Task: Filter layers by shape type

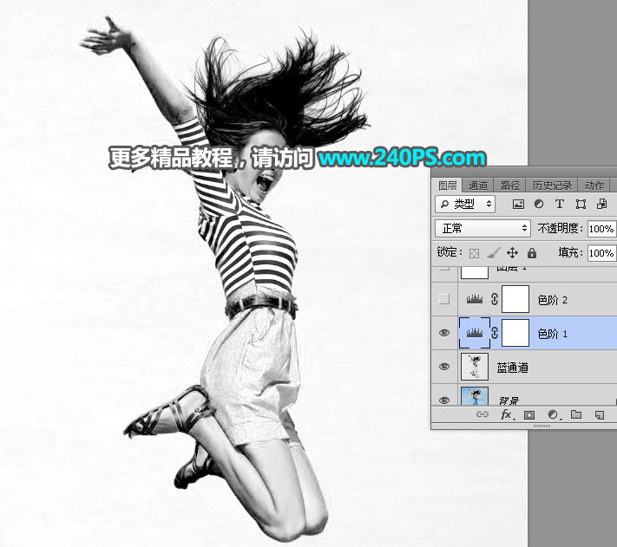Action: (581, 205)
